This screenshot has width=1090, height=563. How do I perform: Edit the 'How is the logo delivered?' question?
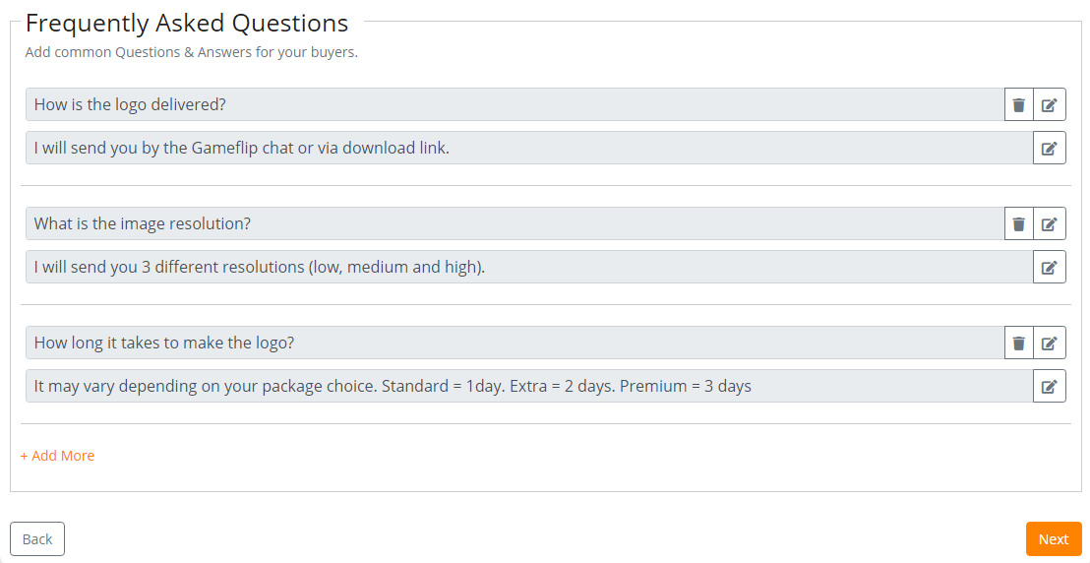(x=1050, y=104)
